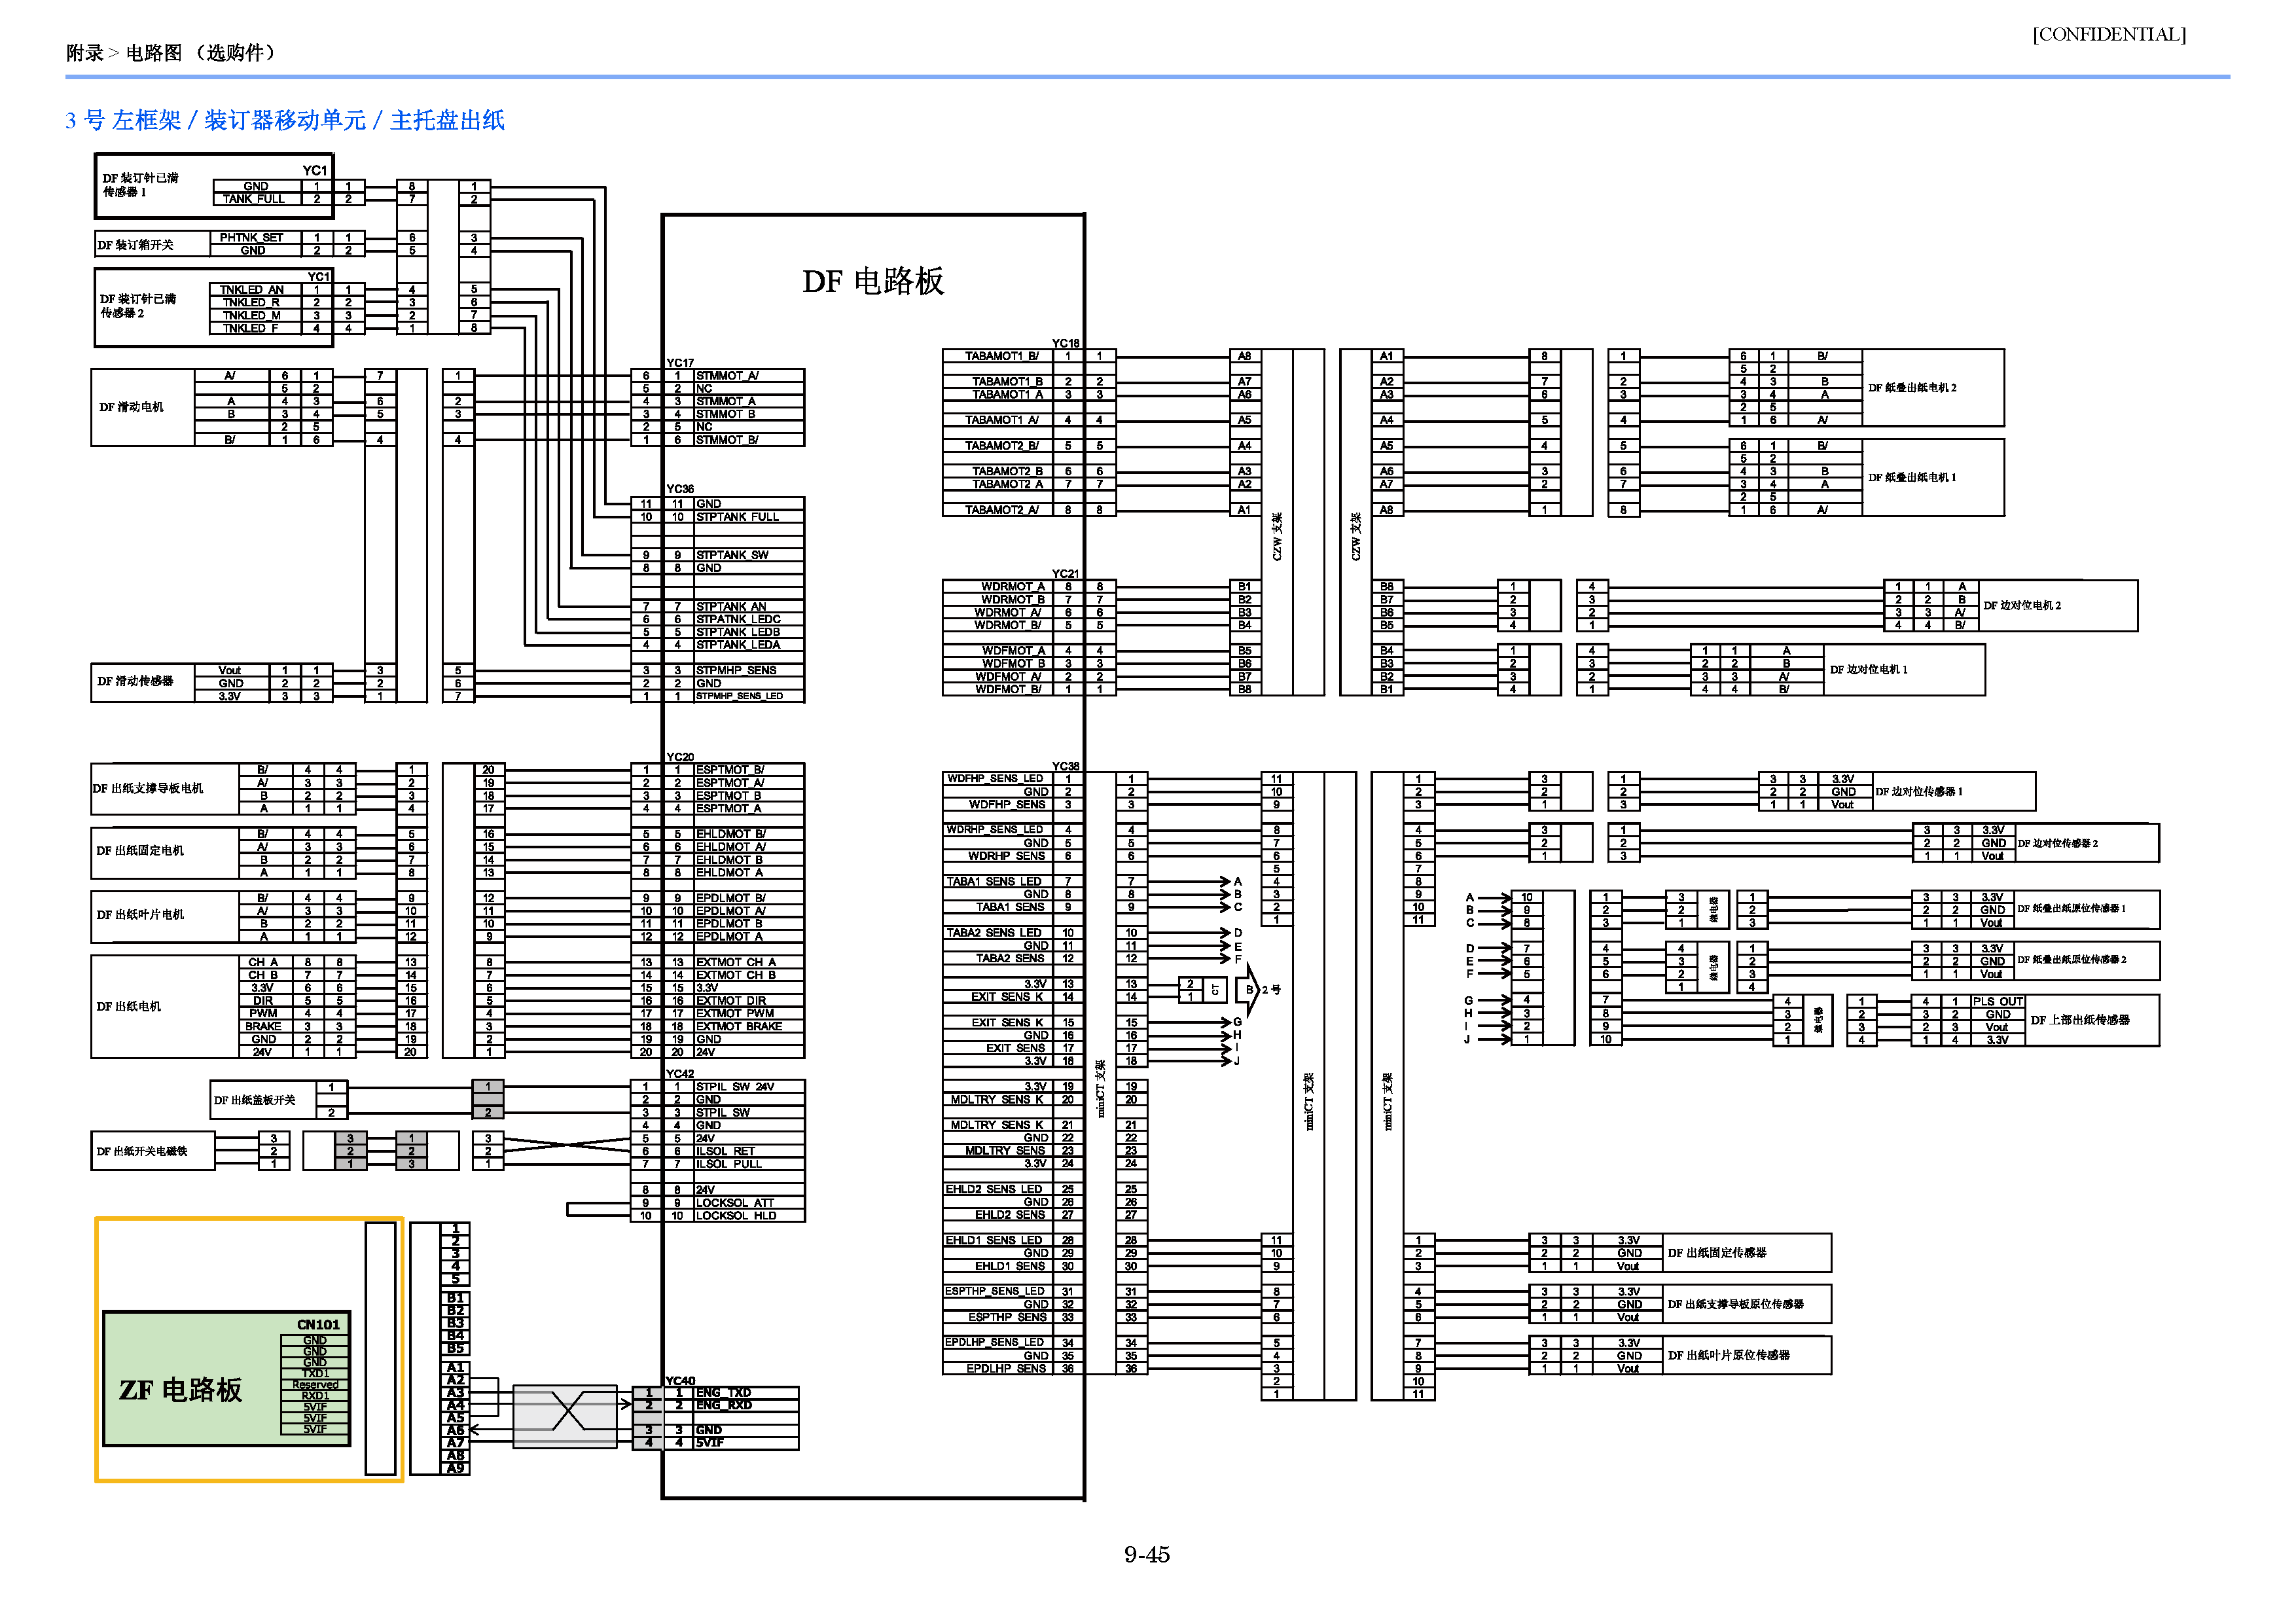Click the "STPMHP_SENS" signal name

tap(736, 670)
